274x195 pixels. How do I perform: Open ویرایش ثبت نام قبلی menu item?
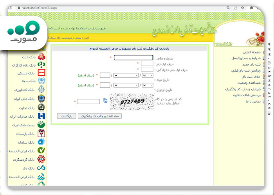(x=246, y=71)
